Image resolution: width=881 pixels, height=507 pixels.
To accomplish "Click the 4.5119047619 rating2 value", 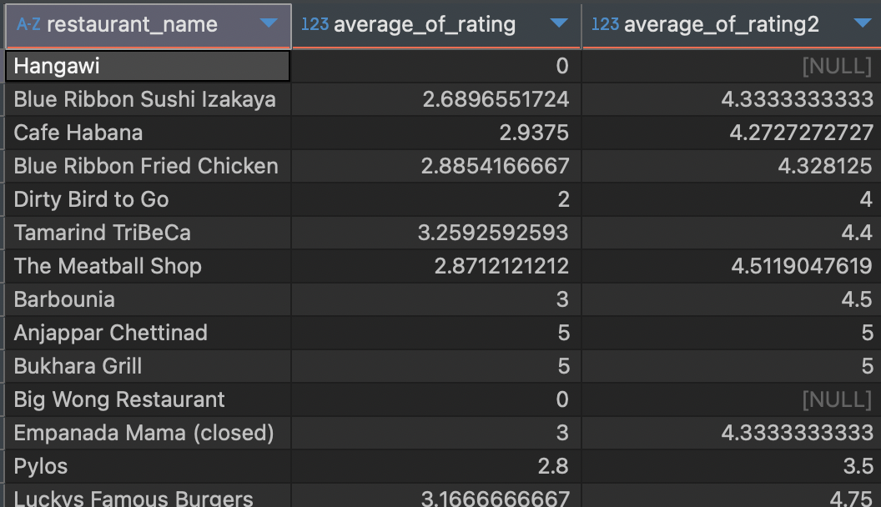I will (x=802, y=266).
